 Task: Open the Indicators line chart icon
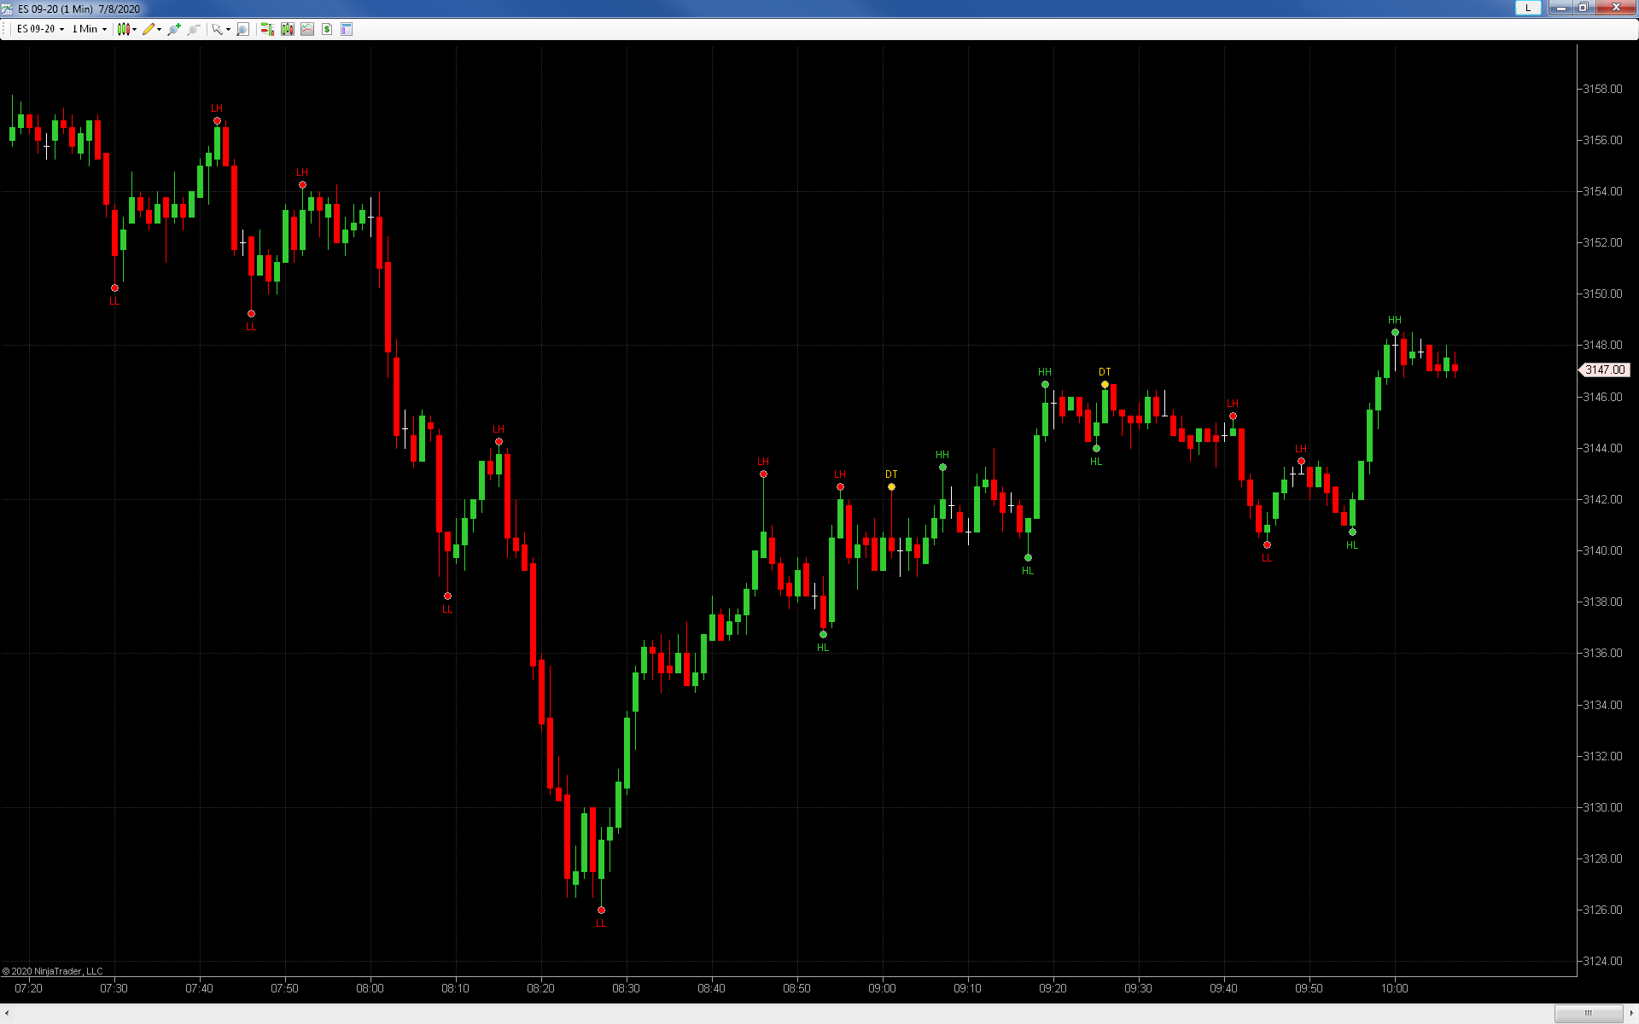[307, 29]
